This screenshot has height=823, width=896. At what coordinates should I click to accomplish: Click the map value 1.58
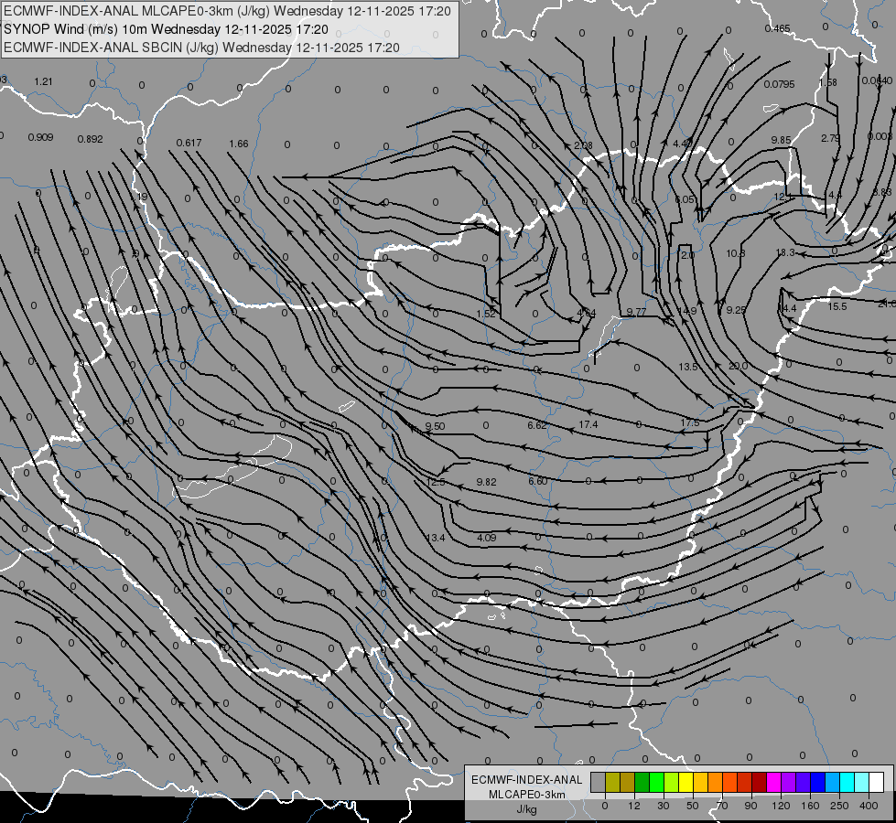pyautogui.click(x=828, y=83)
